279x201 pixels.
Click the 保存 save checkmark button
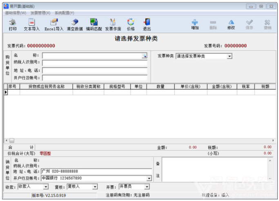coord(249,25)
